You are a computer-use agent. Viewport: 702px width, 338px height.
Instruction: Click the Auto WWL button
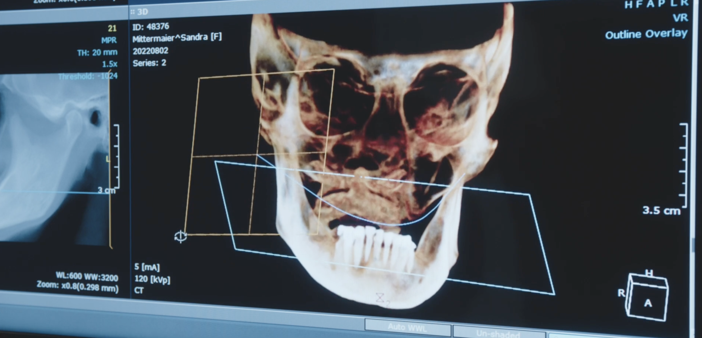(407, 327)
